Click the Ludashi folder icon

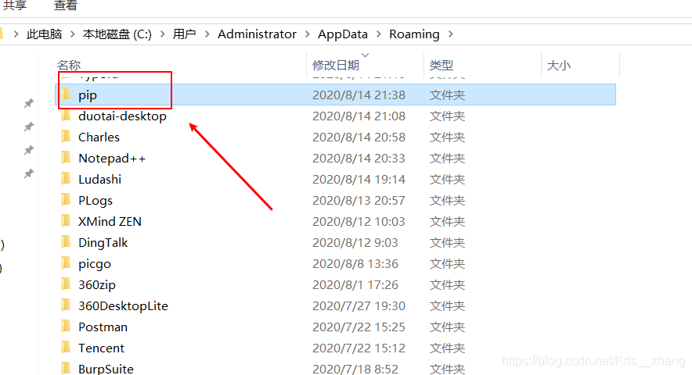point(67,179)
